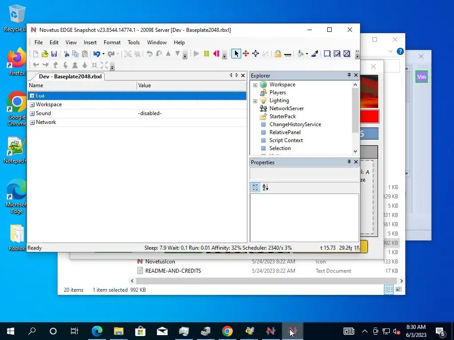Expand the Sound row

pos(32,114)
